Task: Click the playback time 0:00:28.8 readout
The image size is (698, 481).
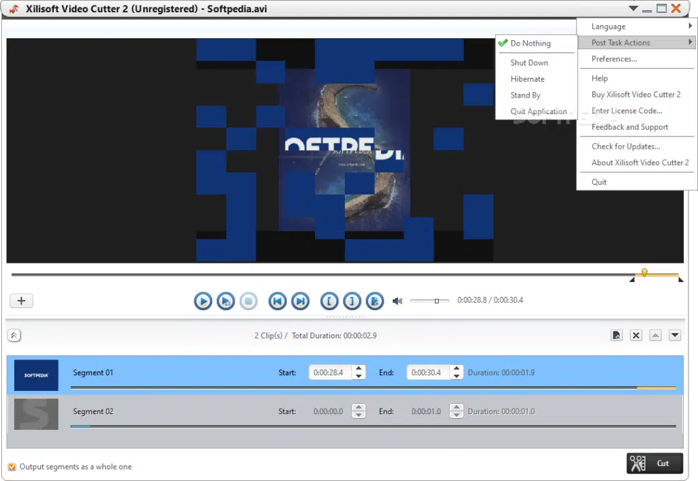Action: [x=472, y=300]
